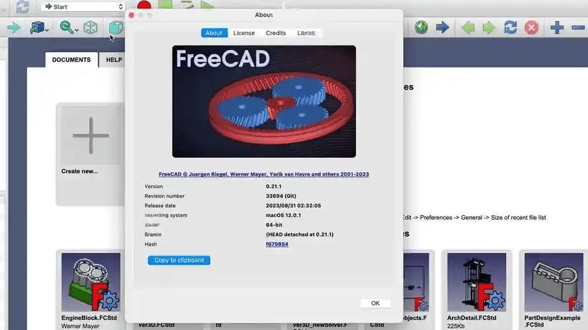Click the isometric view cube icon

click(x=91, y=28)
